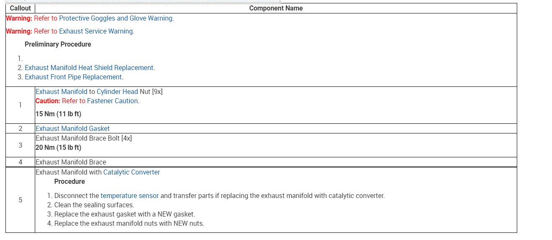Click the 'Replace the exhaust manifold nuts' step

(129, 224)
